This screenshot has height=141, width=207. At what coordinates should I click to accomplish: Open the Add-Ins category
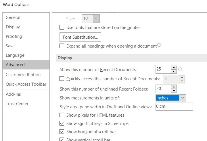coord(26,94)
